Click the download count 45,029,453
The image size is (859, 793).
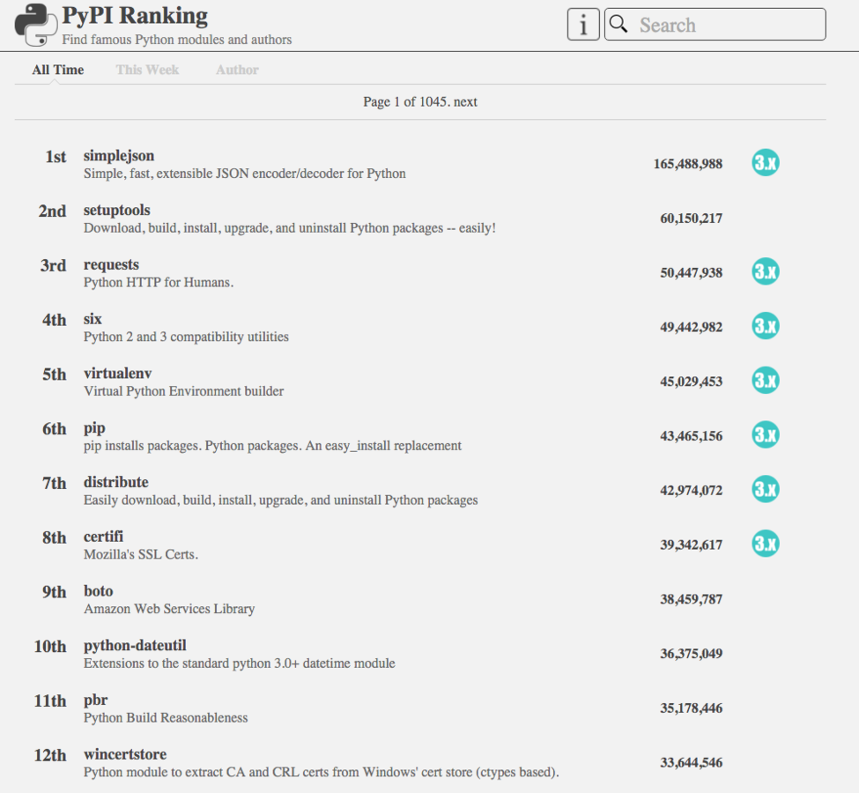[x=692, y=382]
